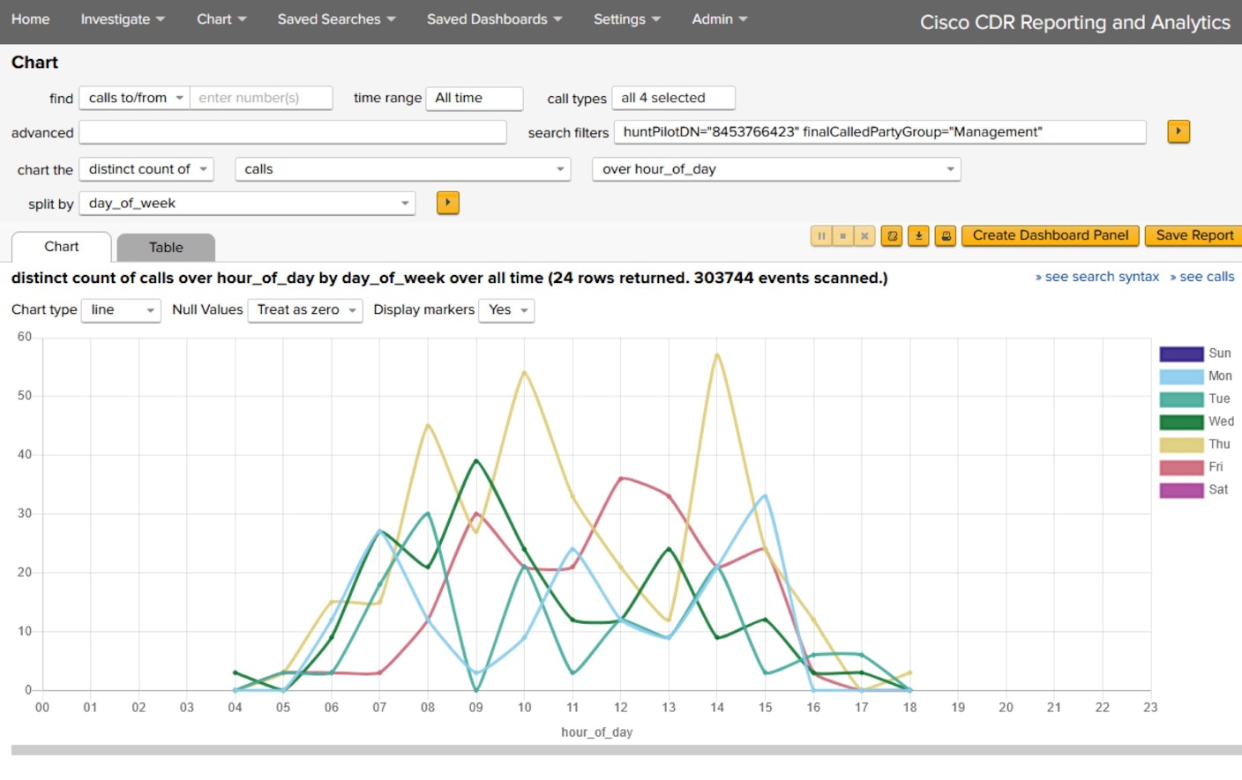This screenshot has width=1242, height=780.
Task: Open the Chart type line dropdown
Action: tap(121, 310)
